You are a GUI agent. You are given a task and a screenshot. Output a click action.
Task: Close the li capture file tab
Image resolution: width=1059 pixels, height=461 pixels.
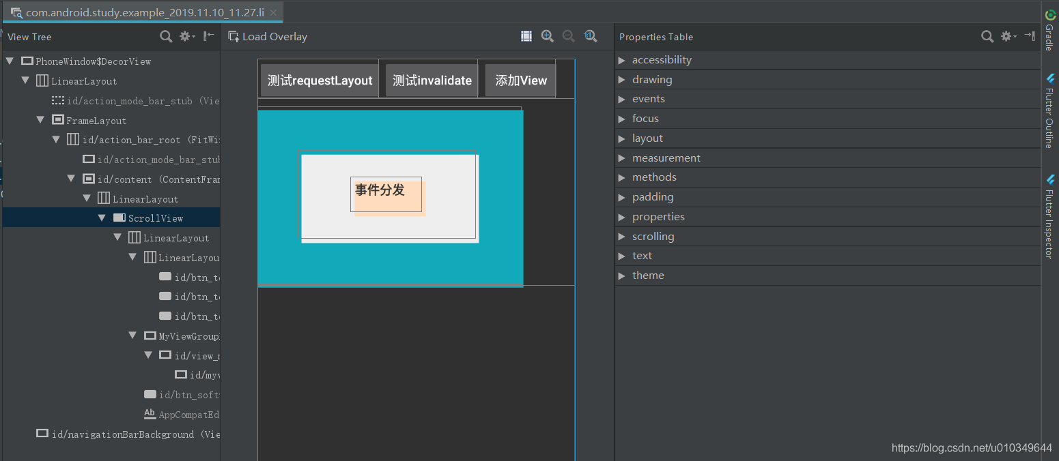[x=274, y=12]
